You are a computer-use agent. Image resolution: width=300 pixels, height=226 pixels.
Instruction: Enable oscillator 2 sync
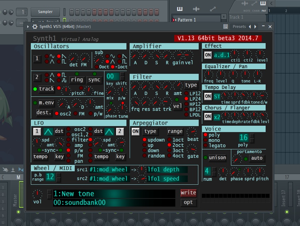94,79
